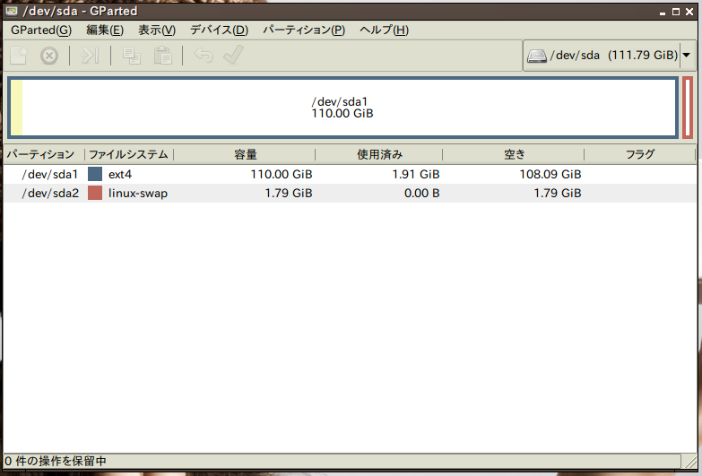Click the hard disk icon in device selector
This screenshot has width=702, height=476.
[x=537, y=56]
